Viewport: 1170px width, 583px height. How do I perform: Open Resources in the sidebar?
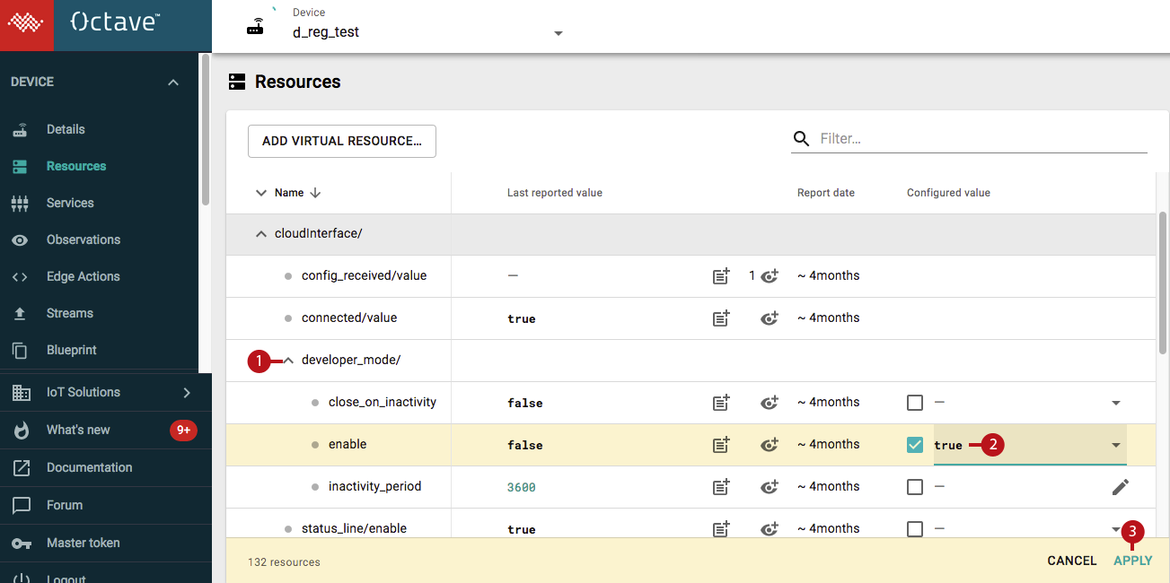tap(76, 166)
